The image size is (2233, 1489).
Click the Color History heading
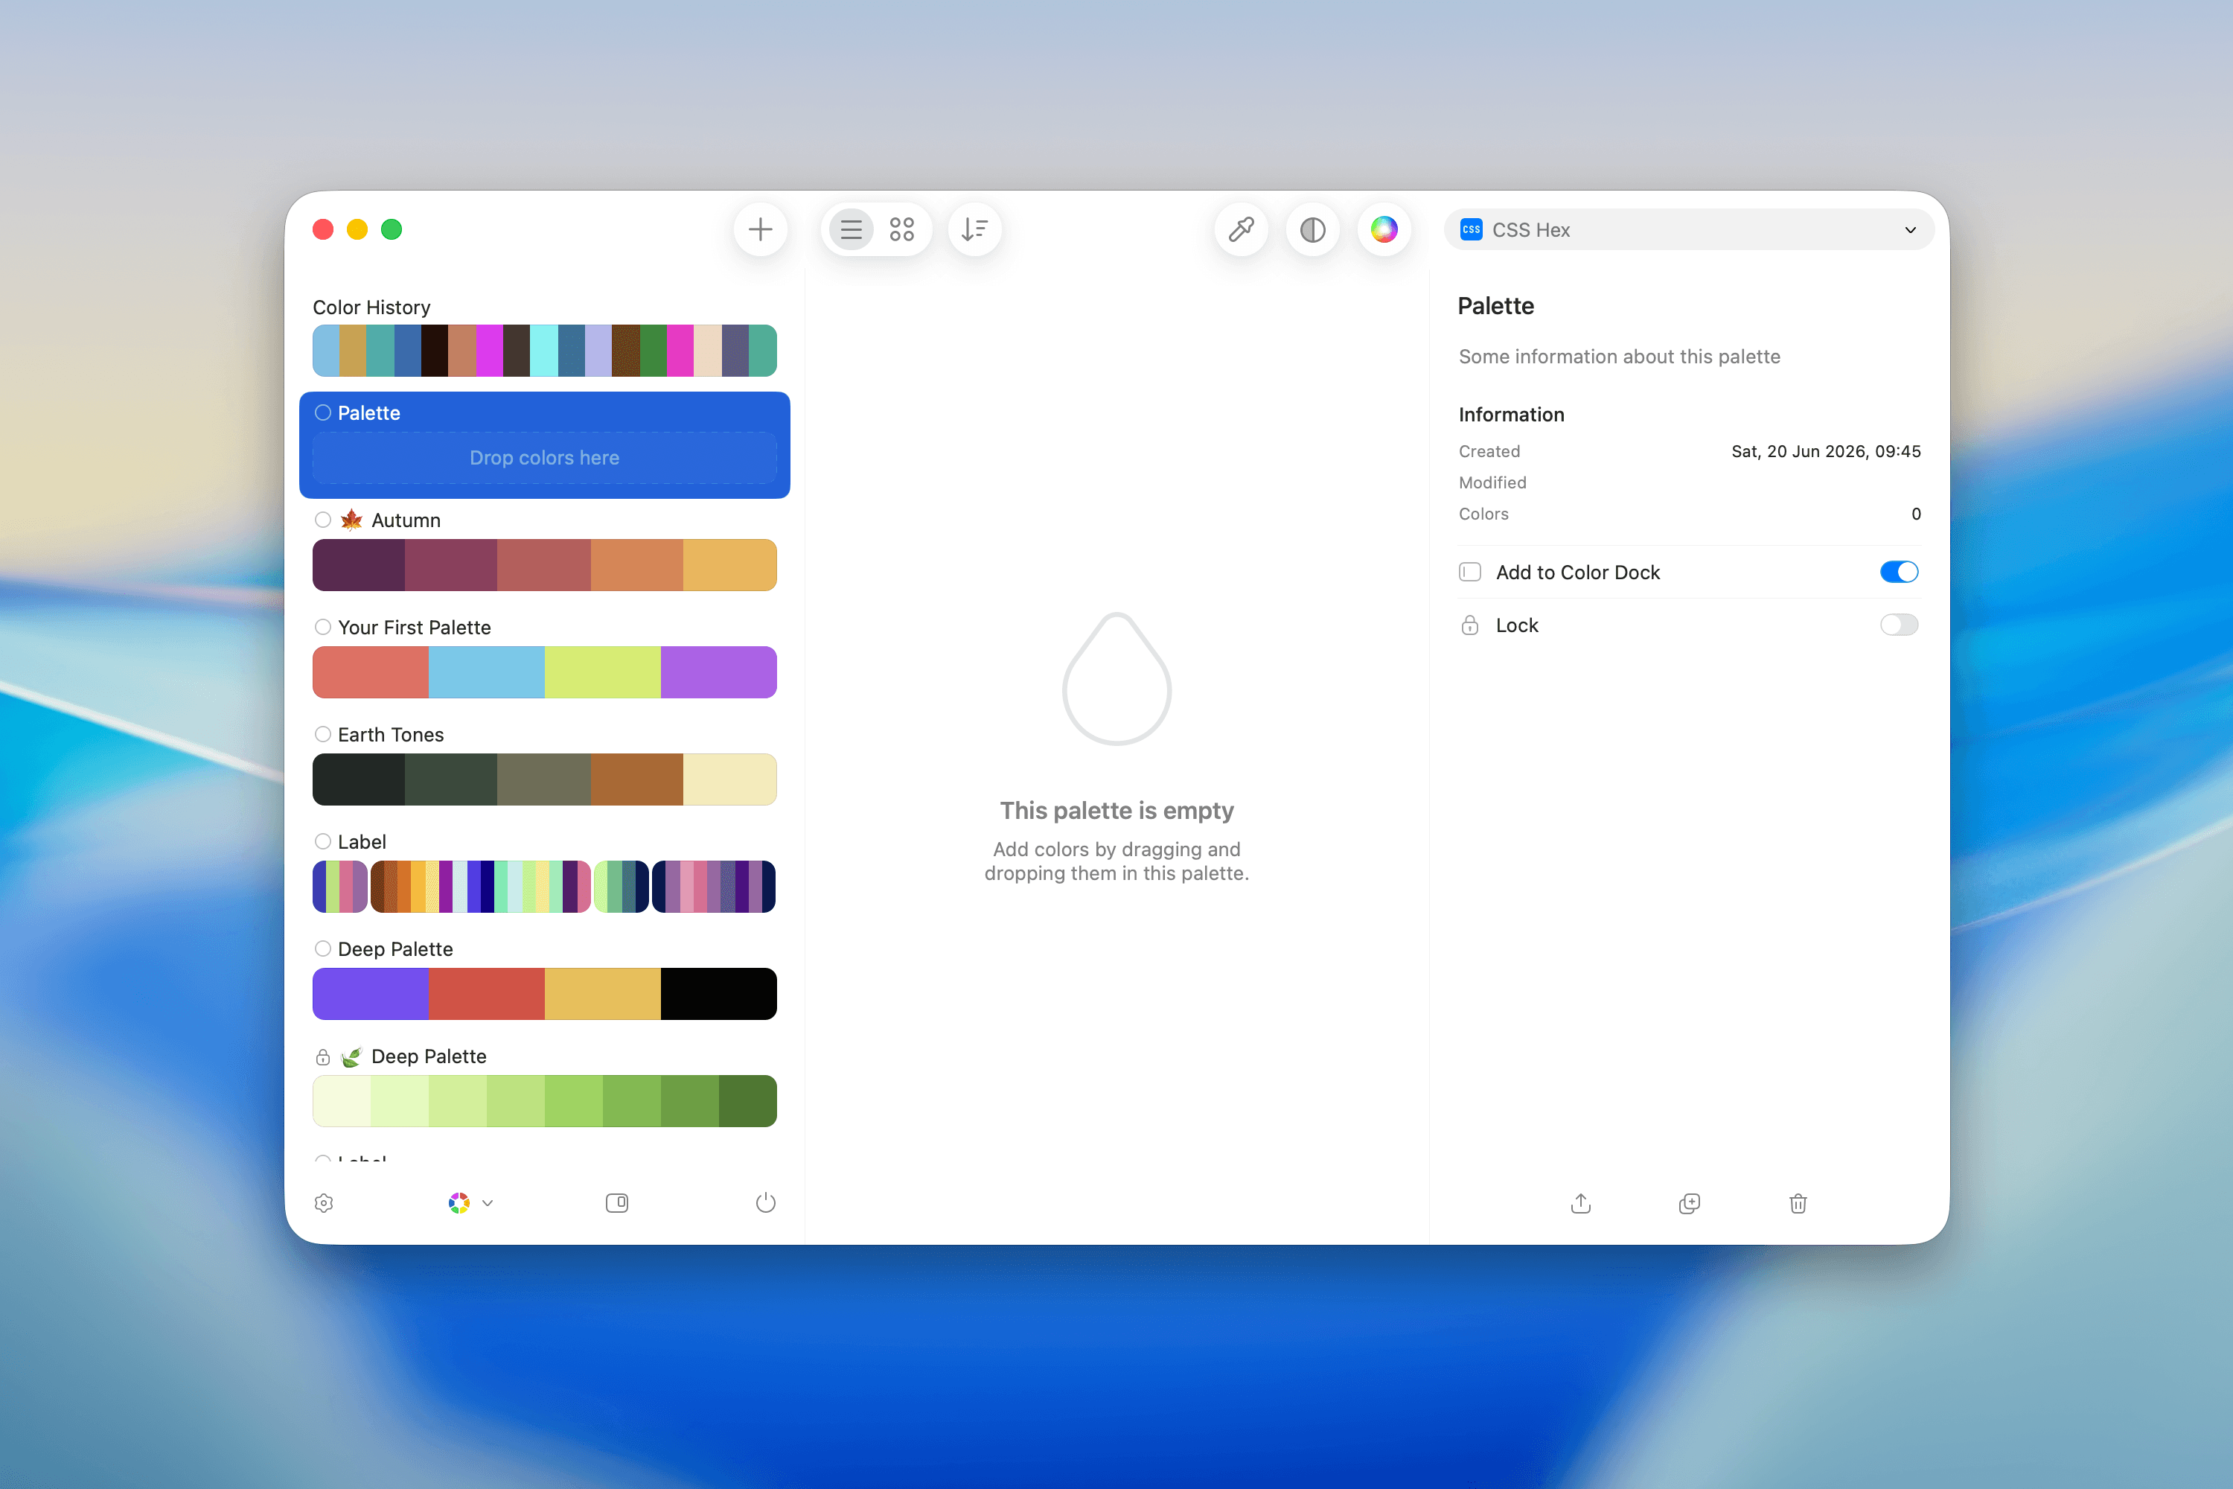[x=371, y=307]
